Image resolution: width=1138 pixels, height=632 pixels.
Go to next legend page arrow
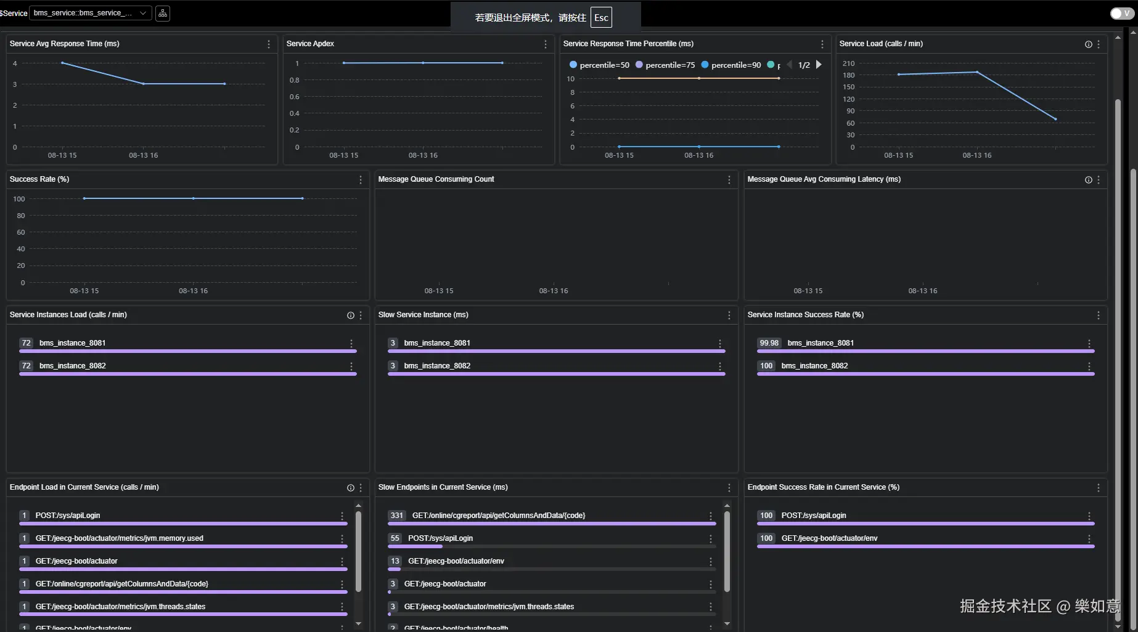[819, 65]
